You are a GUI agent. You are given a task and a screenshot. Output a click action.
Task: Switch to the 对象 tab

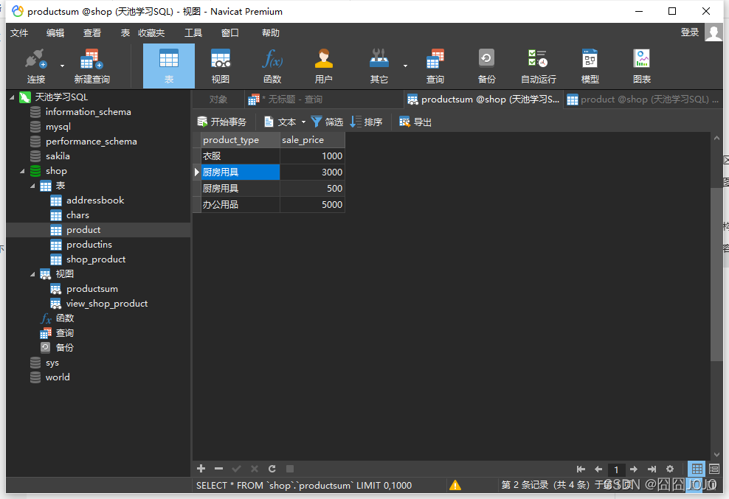tap(218, 100)
